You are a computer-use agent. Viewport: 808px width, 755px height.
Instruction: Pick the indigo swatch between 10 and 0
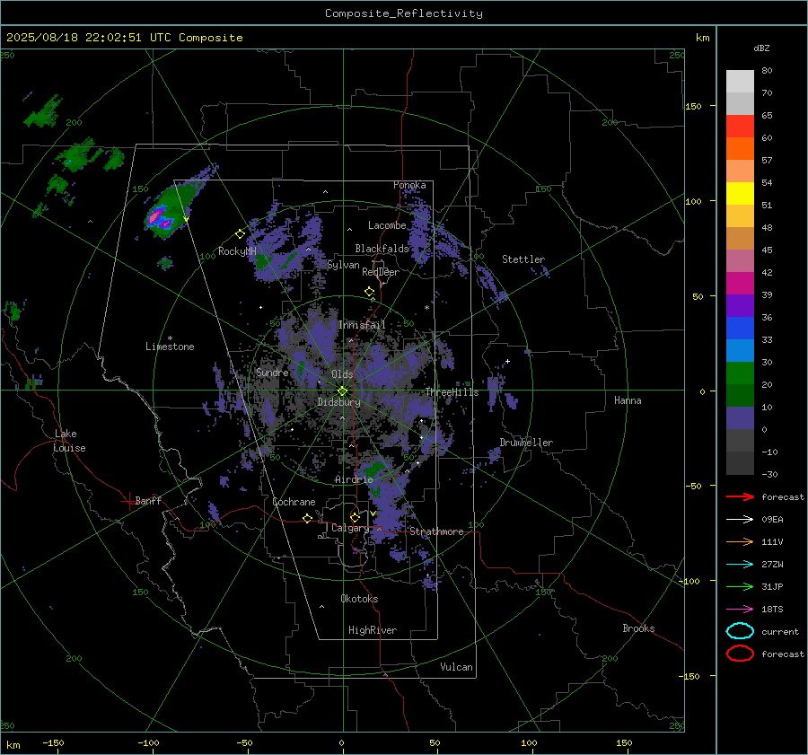740,418
